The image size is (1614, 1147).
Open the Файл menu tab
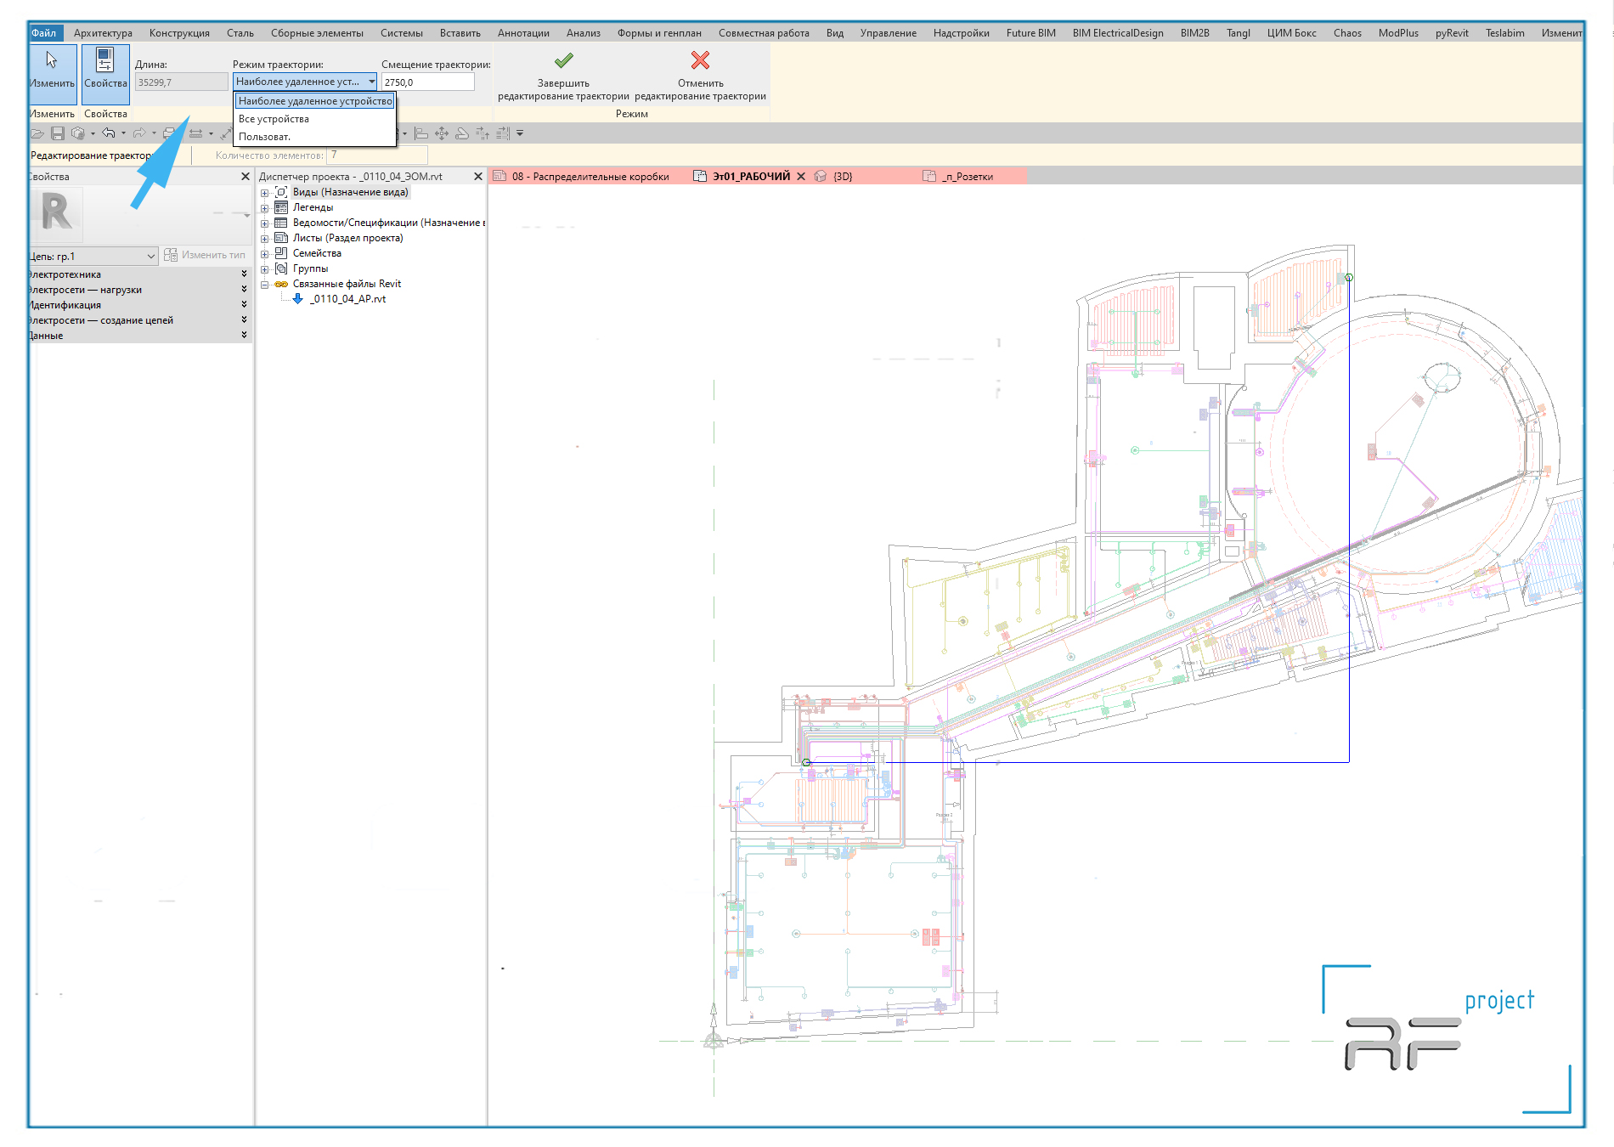(44, 33)
